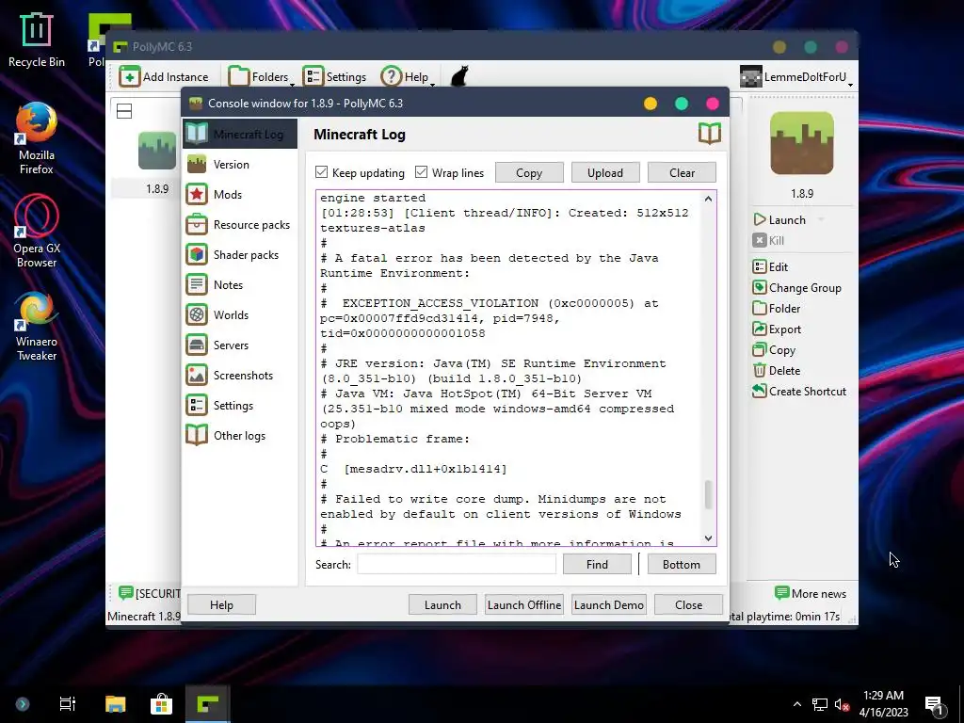Click Create Shortcut in right panel
The height and width of the screenshot is (723, 964).
799,392
